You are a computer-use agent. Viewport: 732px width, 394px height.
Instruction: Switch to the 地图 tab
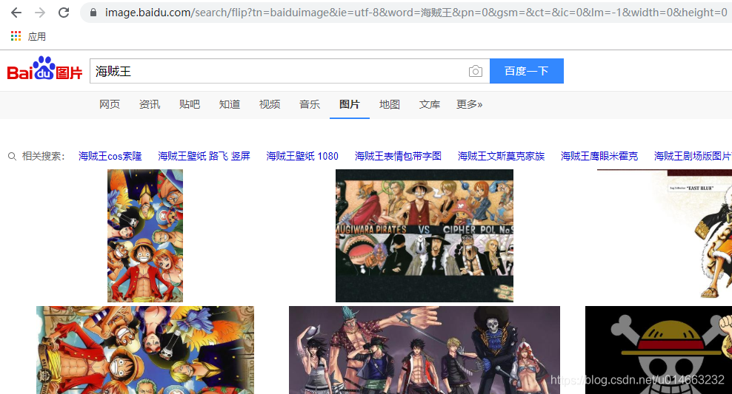[390, 104]
